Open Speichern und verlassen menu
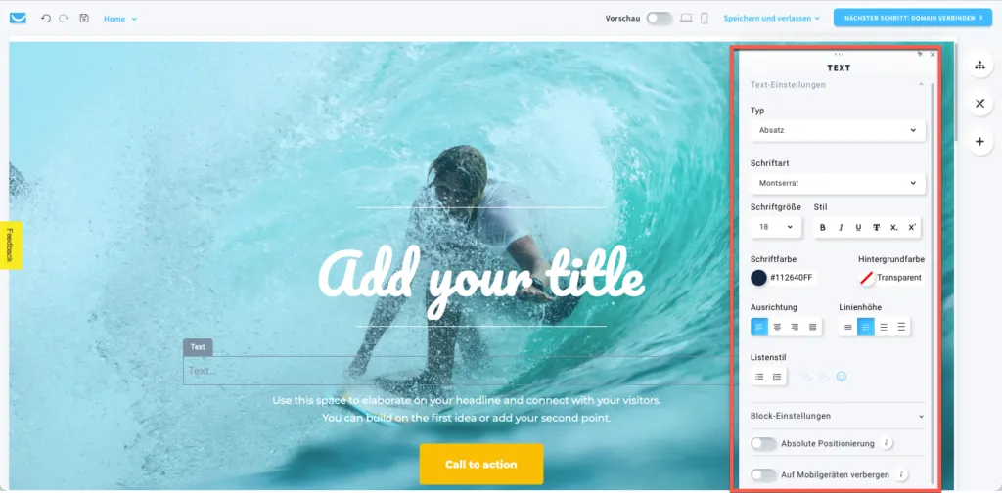1002x493 pixels. [771, 19]
